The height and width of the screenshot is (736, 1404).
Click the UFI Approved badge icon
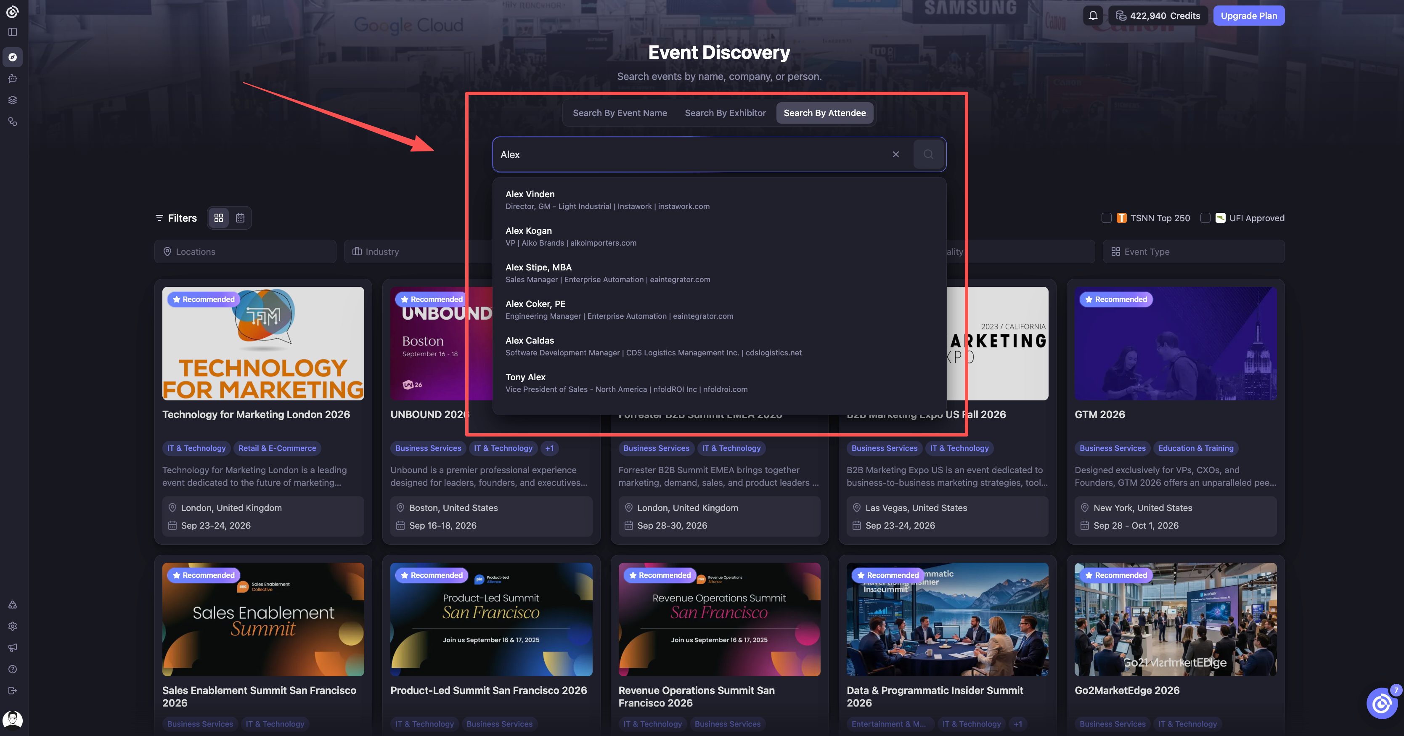[1220, 218]
